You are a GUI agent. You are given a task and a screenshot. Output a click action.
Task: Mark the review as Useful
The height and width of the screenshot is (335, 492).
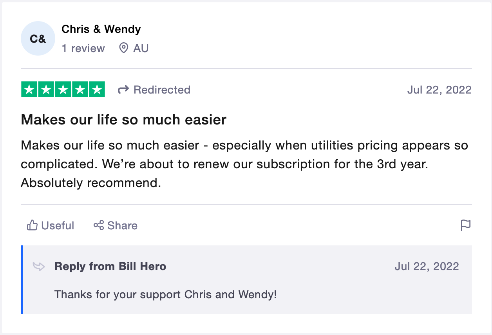coord(58,225)
